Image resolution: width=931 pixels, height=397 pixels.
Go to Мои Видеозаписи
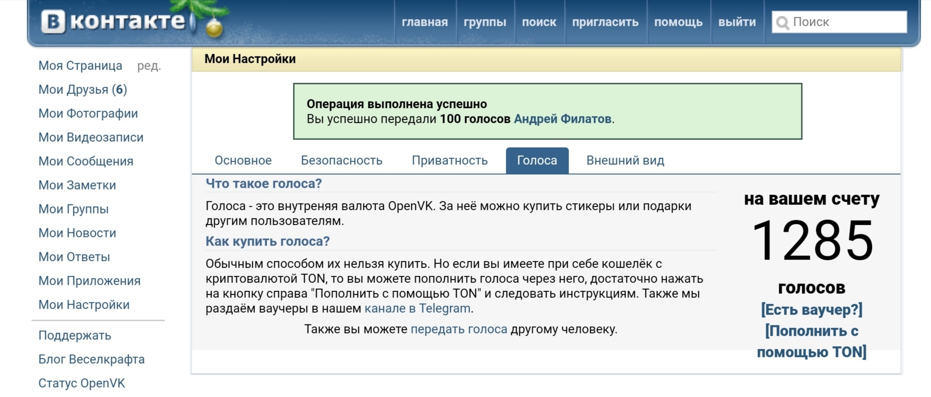click(x=91, y=138)
